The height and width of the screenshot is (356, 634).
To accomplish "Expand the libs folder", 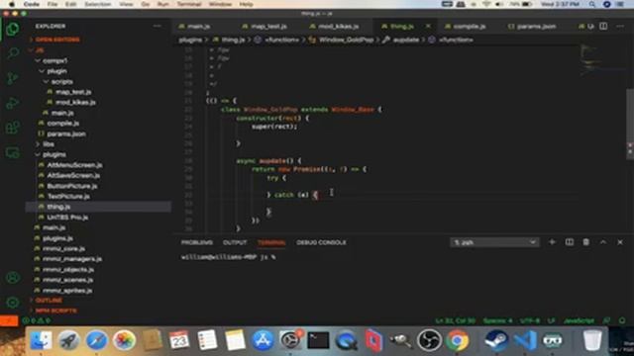I will [49, 144].
